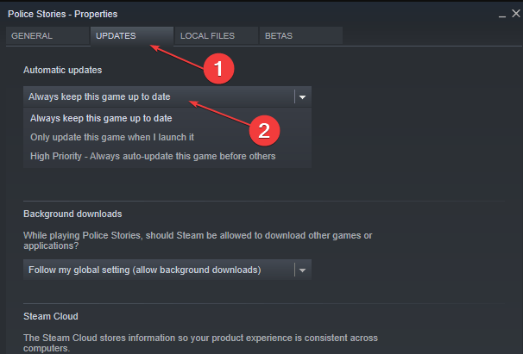Click the red number 2 annotation marker

(x=264, y=131)
